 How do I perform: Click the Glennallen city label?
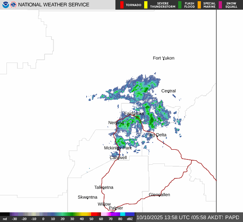159,195
